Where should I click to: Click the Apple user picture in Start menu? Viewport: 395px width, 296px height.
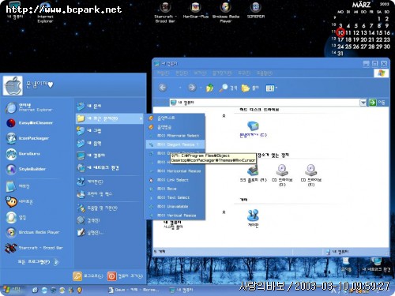(13, 85)
